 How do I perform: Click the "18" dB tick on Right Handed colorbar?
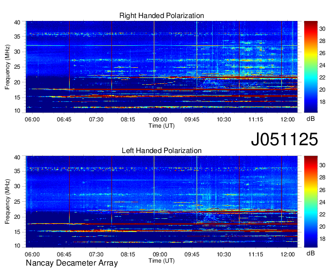point(322,102)
